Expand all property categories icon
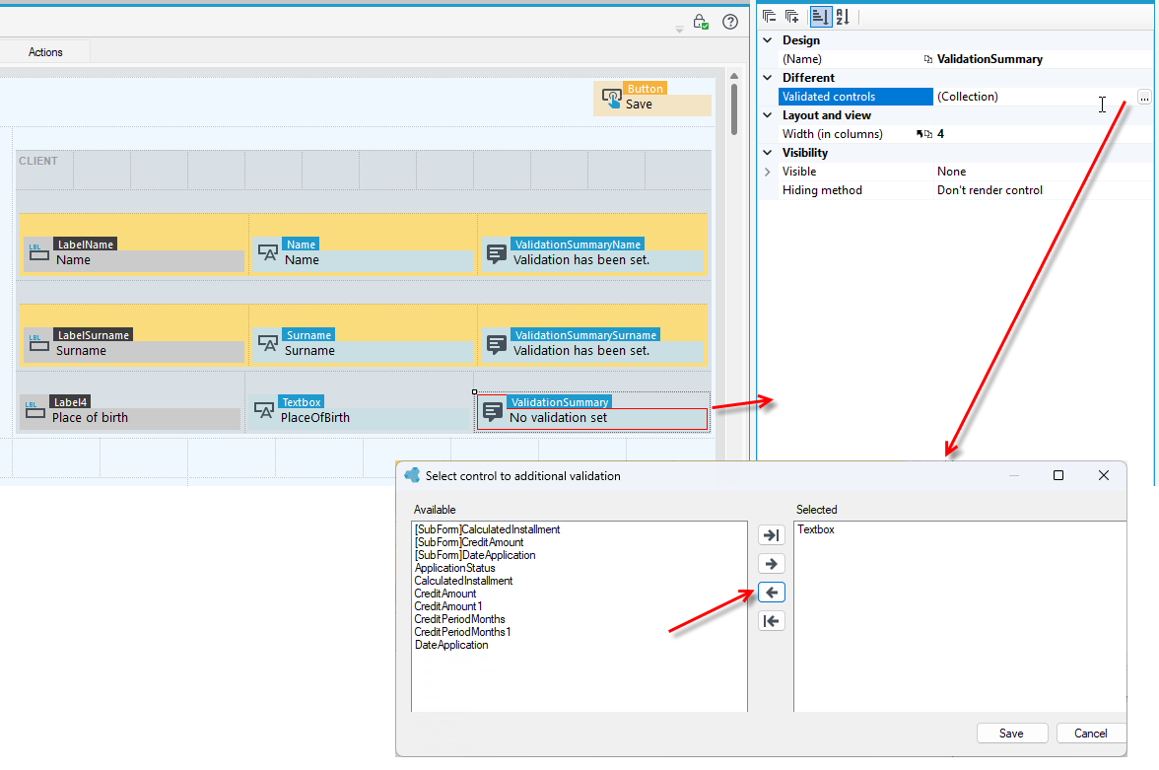 point(791,17)
